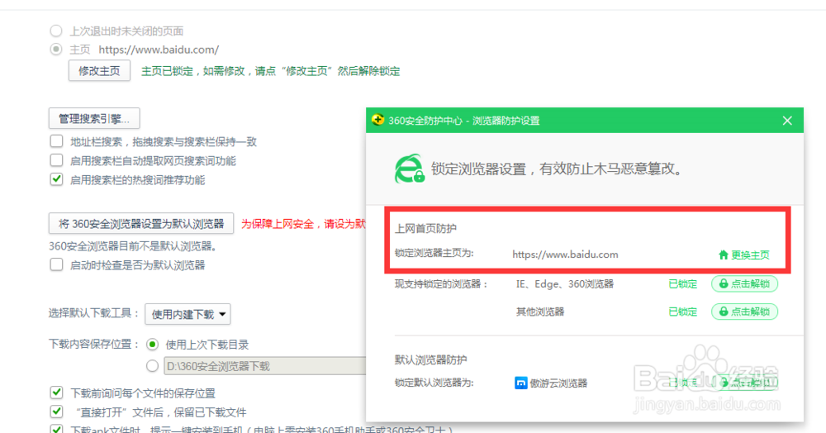Select the '上次退出时未关闭的页面' radio button
The image size is (826, 433).
coord(56,31)
